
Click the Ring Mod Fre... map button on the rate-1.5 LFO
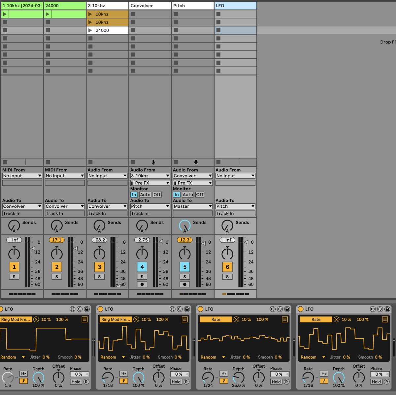16,319
